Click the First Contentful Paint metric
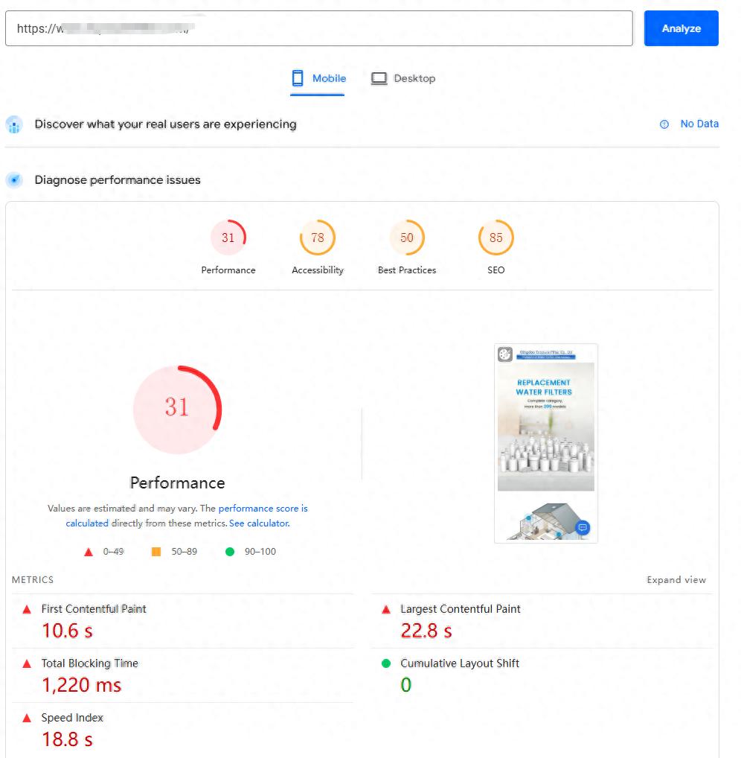741x758 pixels. pyautogui.click(x=94, y=609)
